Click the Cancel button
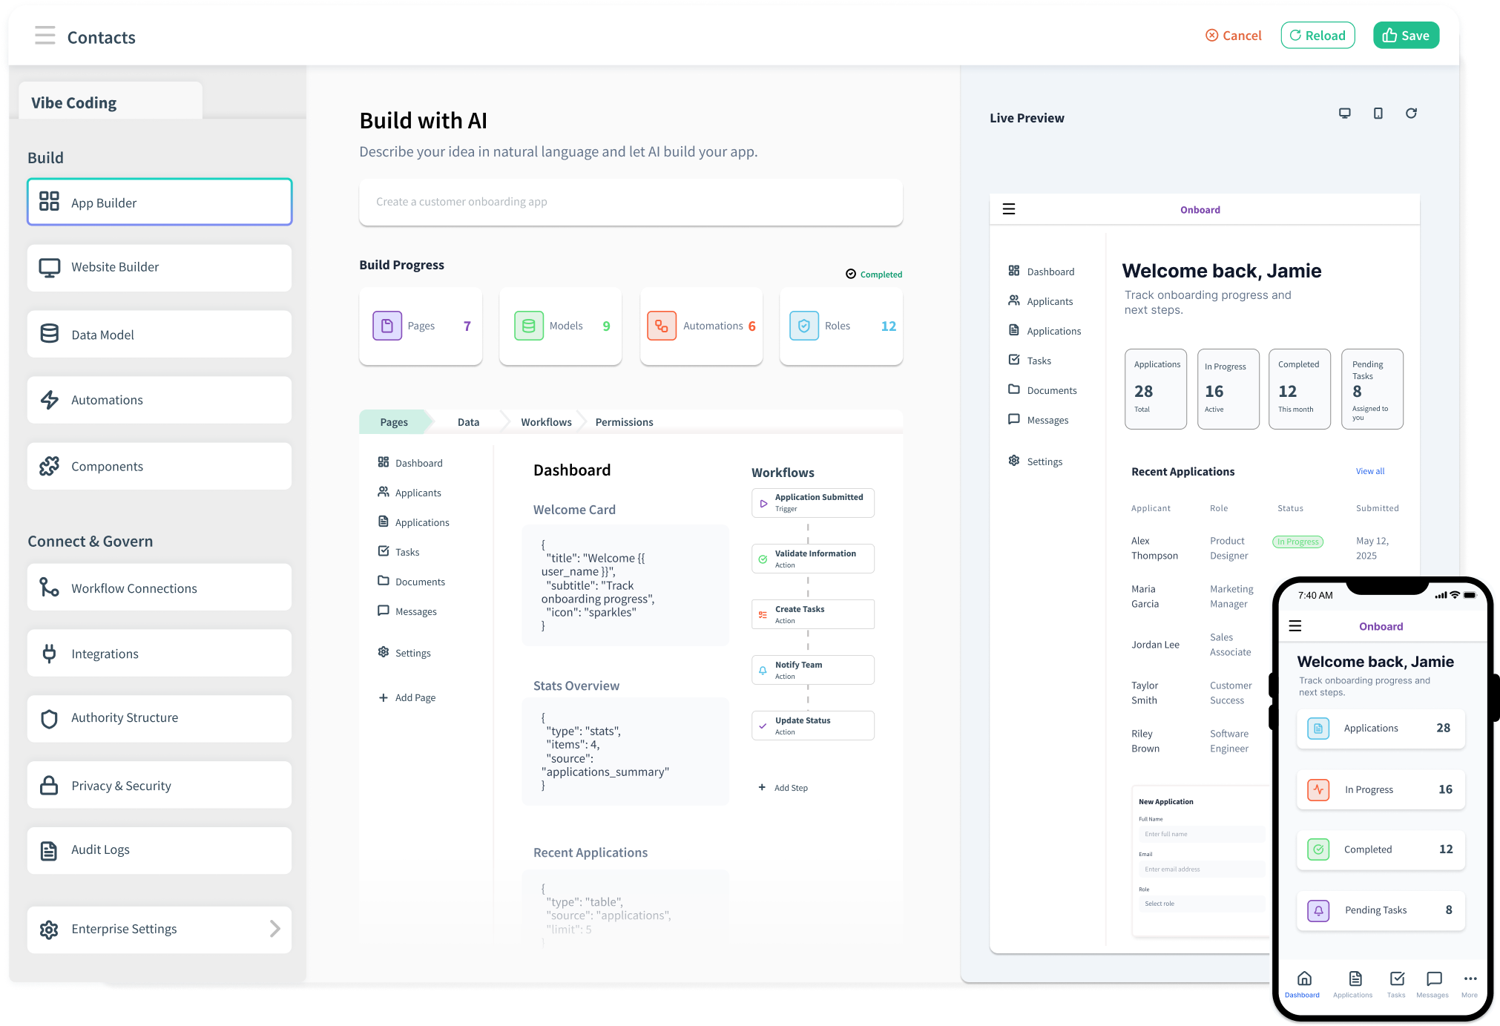This screenshot has width=1500, height=1026. pyautogui.click(x=1233, y=36)
